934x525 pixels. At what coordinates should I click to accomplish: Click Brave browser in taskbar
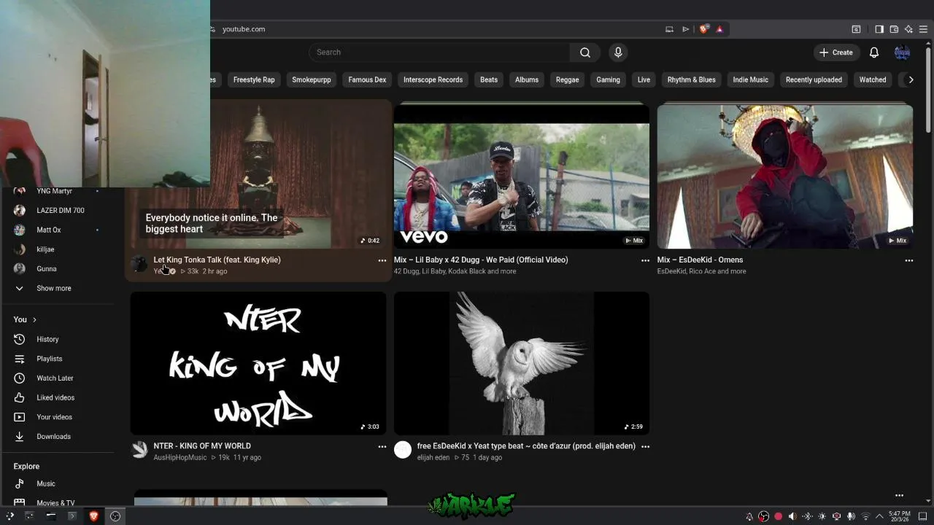pos(93,516)
